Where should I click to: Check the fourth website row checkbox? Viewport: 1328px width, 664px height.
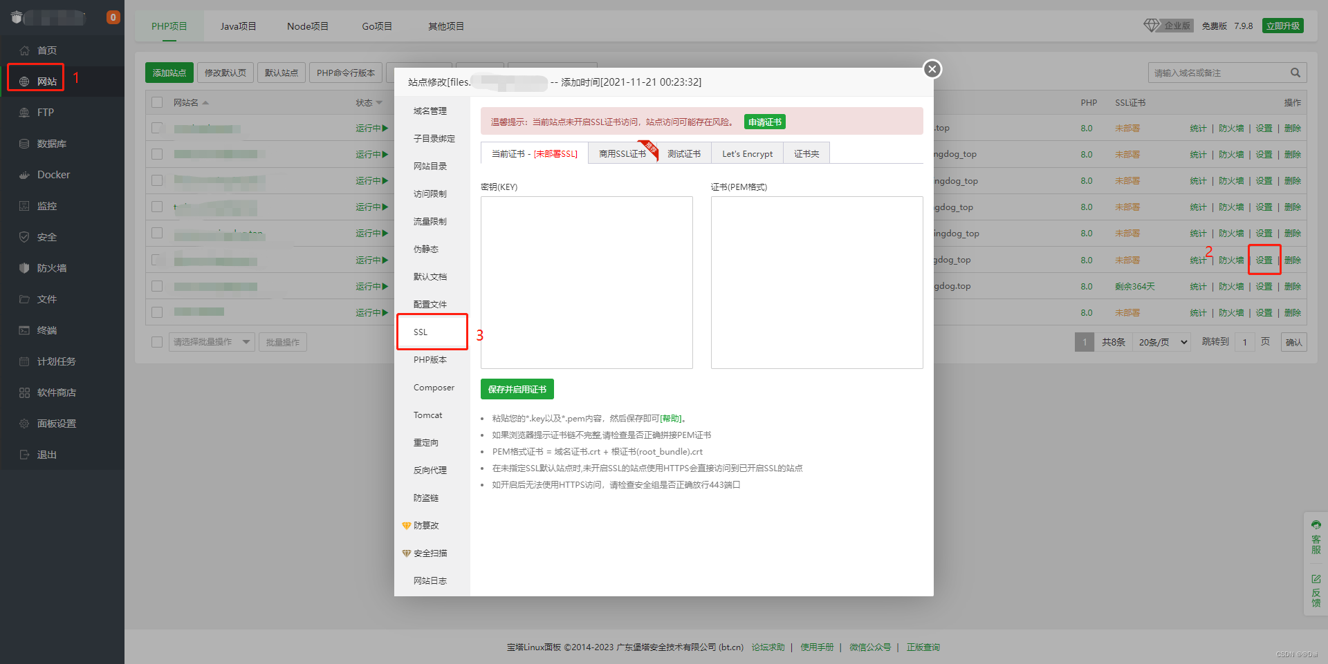(157, 207)
